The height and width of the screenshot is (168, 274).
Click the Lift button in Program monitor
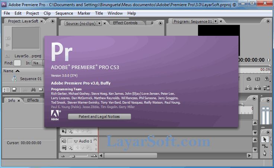(x=248, y=88)
